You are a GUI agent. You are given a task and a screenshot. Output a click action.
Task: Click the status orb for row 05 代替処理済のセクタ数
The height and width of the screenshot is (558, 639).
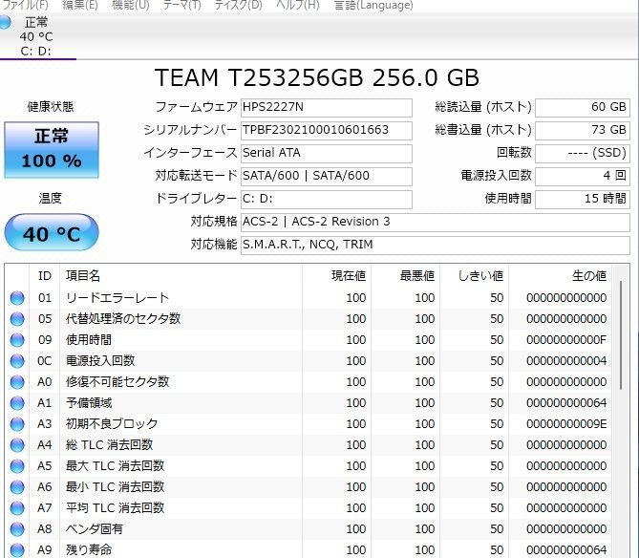[17, 319]
